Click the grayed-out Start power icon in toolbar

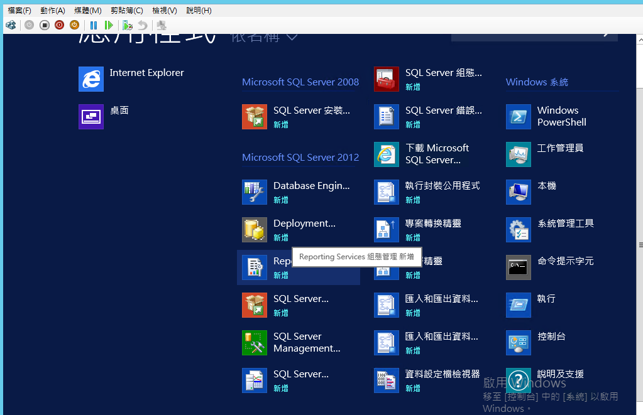pyautogui.click(x=29, y=25)
